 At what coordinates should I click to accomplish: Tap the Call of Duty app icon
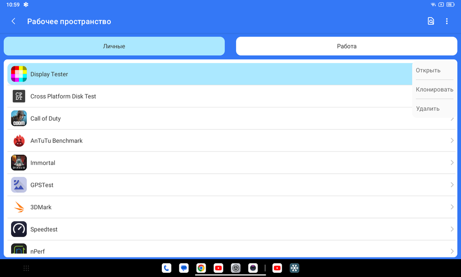click(19, 118)
